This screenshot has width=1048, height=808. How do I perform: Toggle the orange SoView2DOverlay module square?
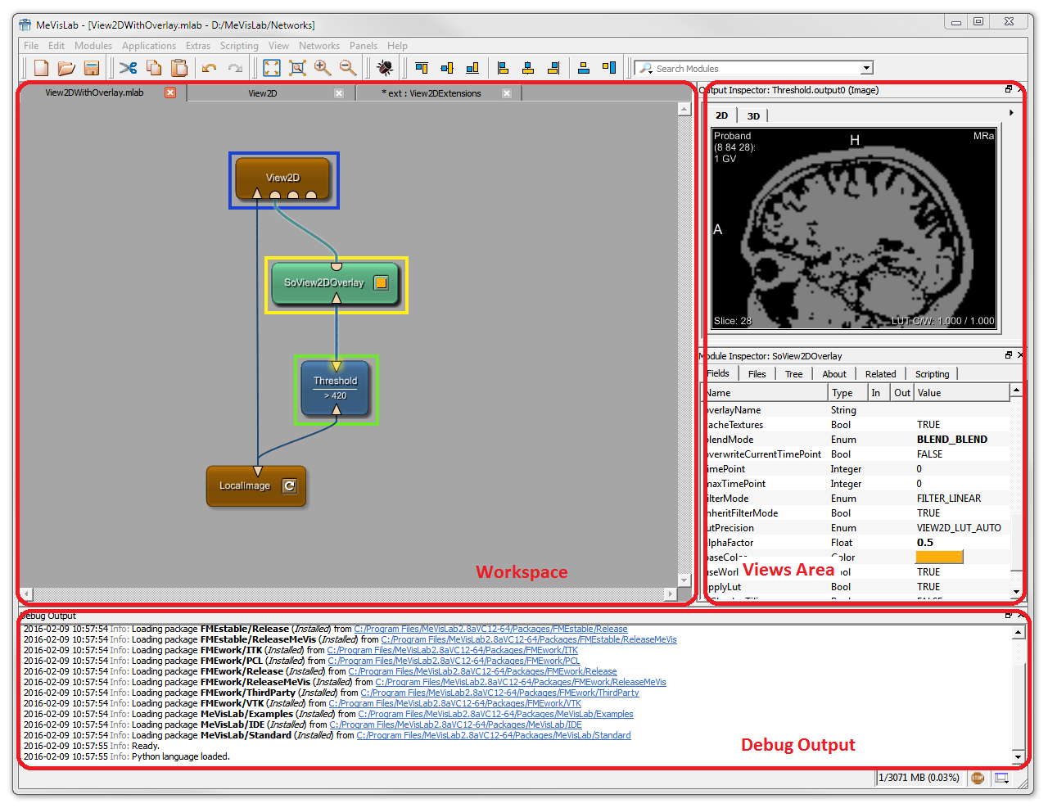click(x=381, y=283)
